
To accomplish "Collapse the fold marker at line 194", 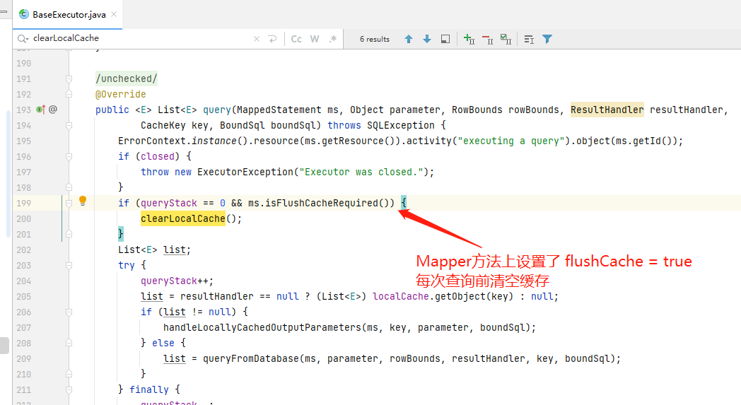I will tap(69, 126).
